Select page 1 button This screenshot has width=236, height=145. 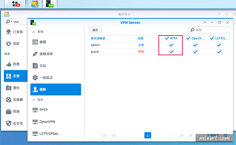[x=148, y=135]
